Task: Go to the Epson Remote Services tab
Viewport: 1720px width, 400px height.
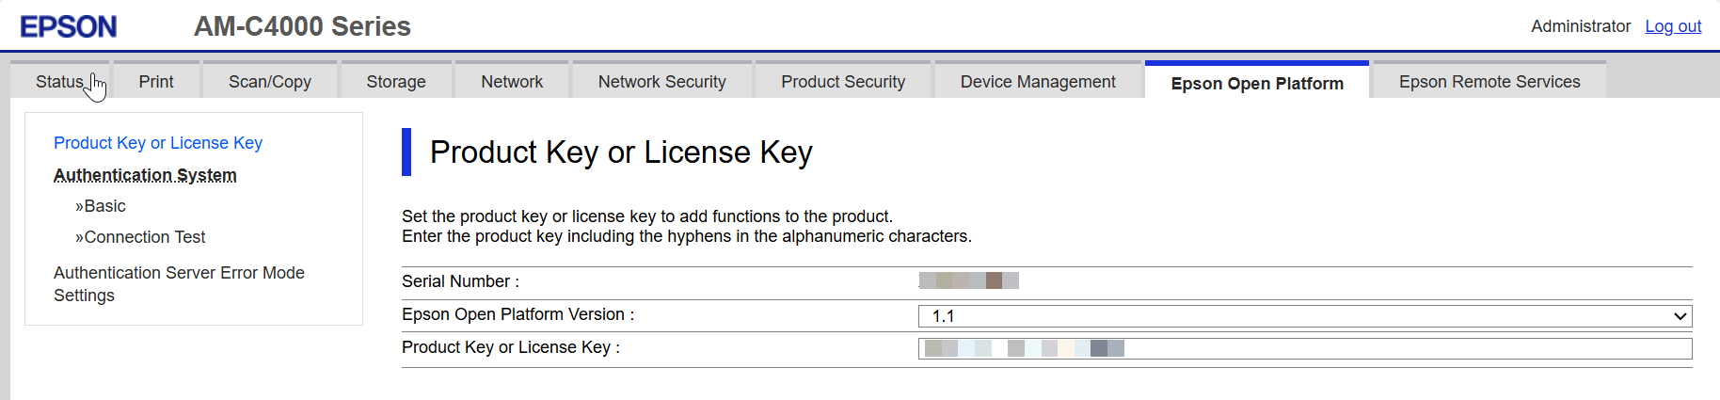Action: (1489, 82)
